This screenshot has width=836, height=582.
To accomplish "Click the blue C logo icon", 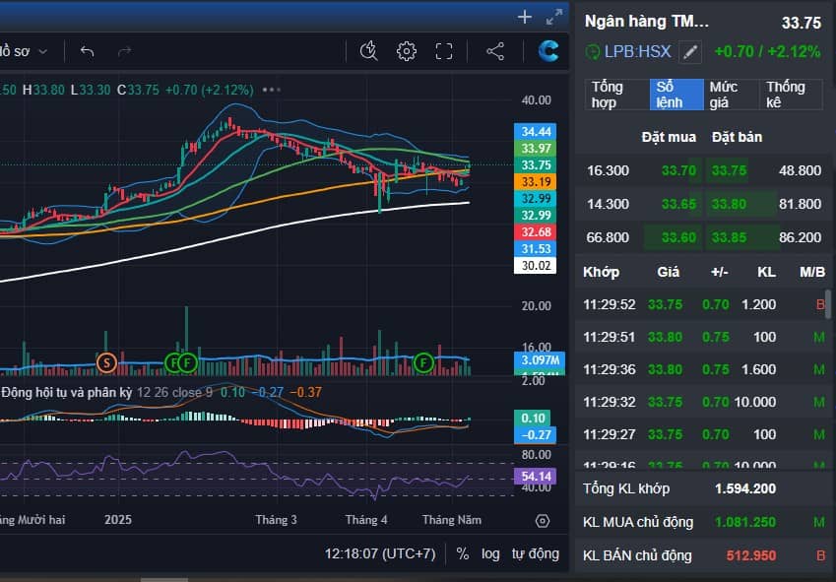I will click(x=548, y=51).
